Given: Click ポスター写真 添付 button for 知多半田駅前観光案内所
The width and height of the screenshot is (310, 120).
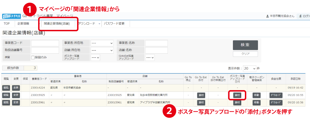Looking at the screenshot, I should (237, 95).
